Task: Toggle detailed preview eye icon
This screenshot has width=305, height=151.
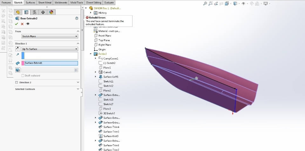Action: 28,24
